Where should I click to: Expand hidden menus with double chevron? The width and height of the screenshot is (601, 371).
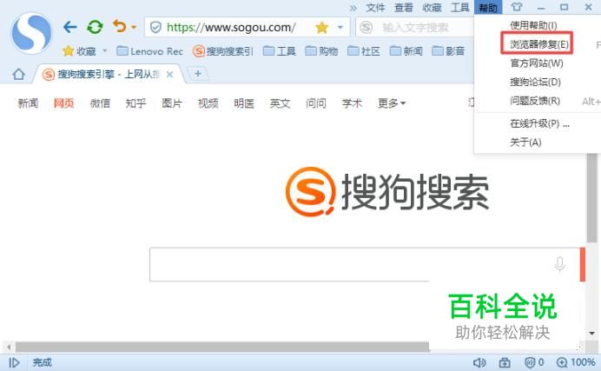[x=353, y=8]
